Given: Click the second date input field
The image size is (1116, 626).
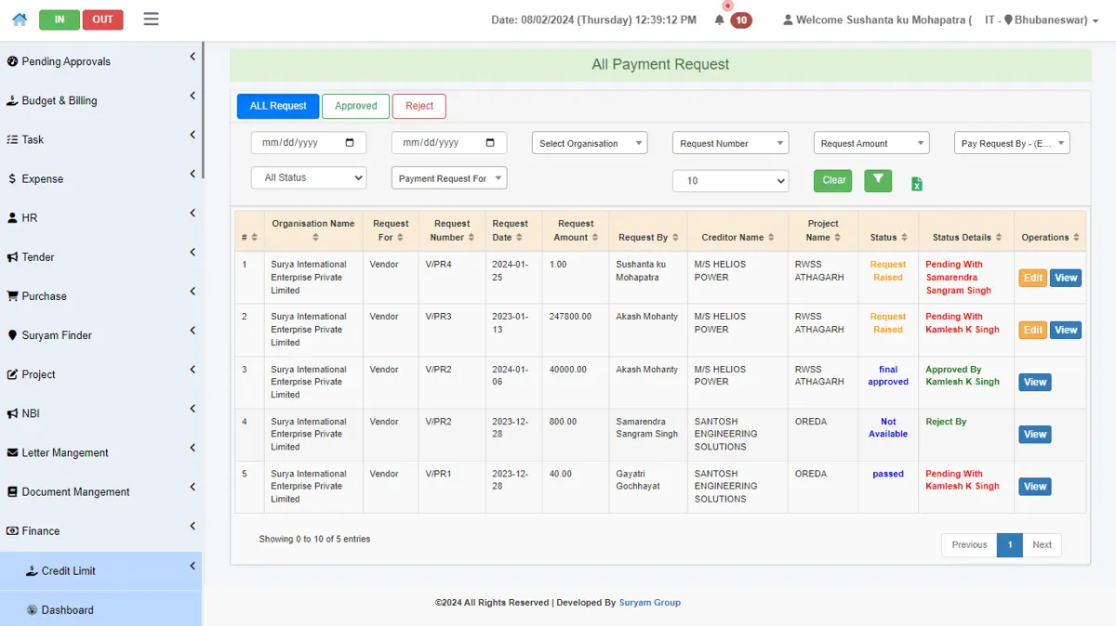Looking at the screenshot, I should point(449,143).
